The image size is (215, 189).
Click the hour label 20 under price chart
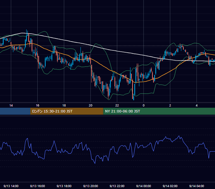[x=90, y=106]
